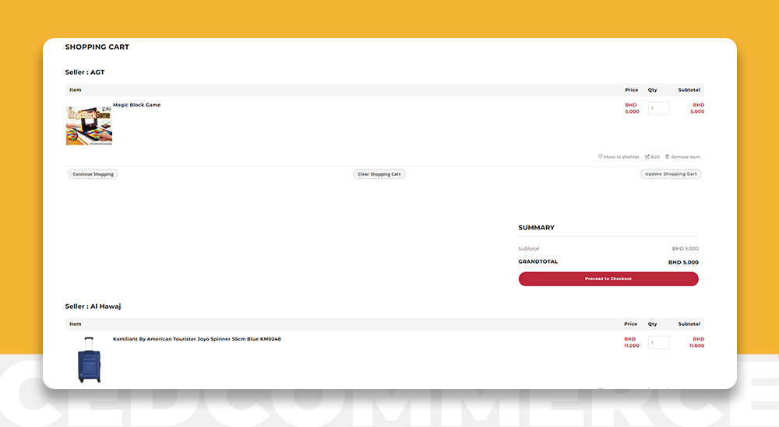The width and height of the screenshot is (779, 427).
Task: Click the Qty column header in the Al Hawaj table
Action: pos(652,324)
